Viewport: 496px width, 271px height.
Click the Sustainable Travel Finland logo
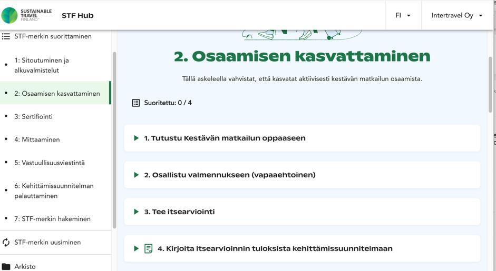pos(26,15)
